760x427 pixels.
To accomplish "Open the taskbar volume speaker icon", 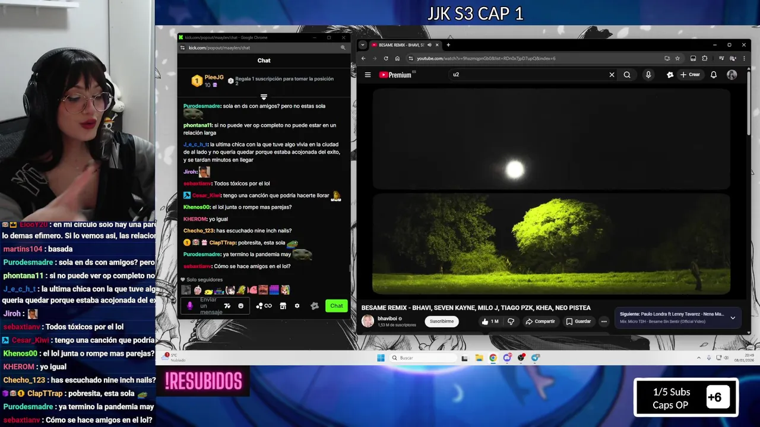I will 727,358.
